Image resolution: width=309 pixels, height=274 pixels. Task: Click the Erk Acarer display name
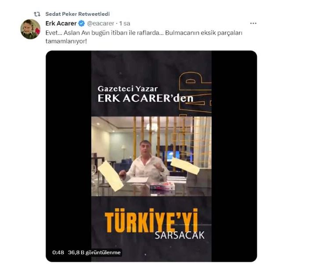coord(61,23)
